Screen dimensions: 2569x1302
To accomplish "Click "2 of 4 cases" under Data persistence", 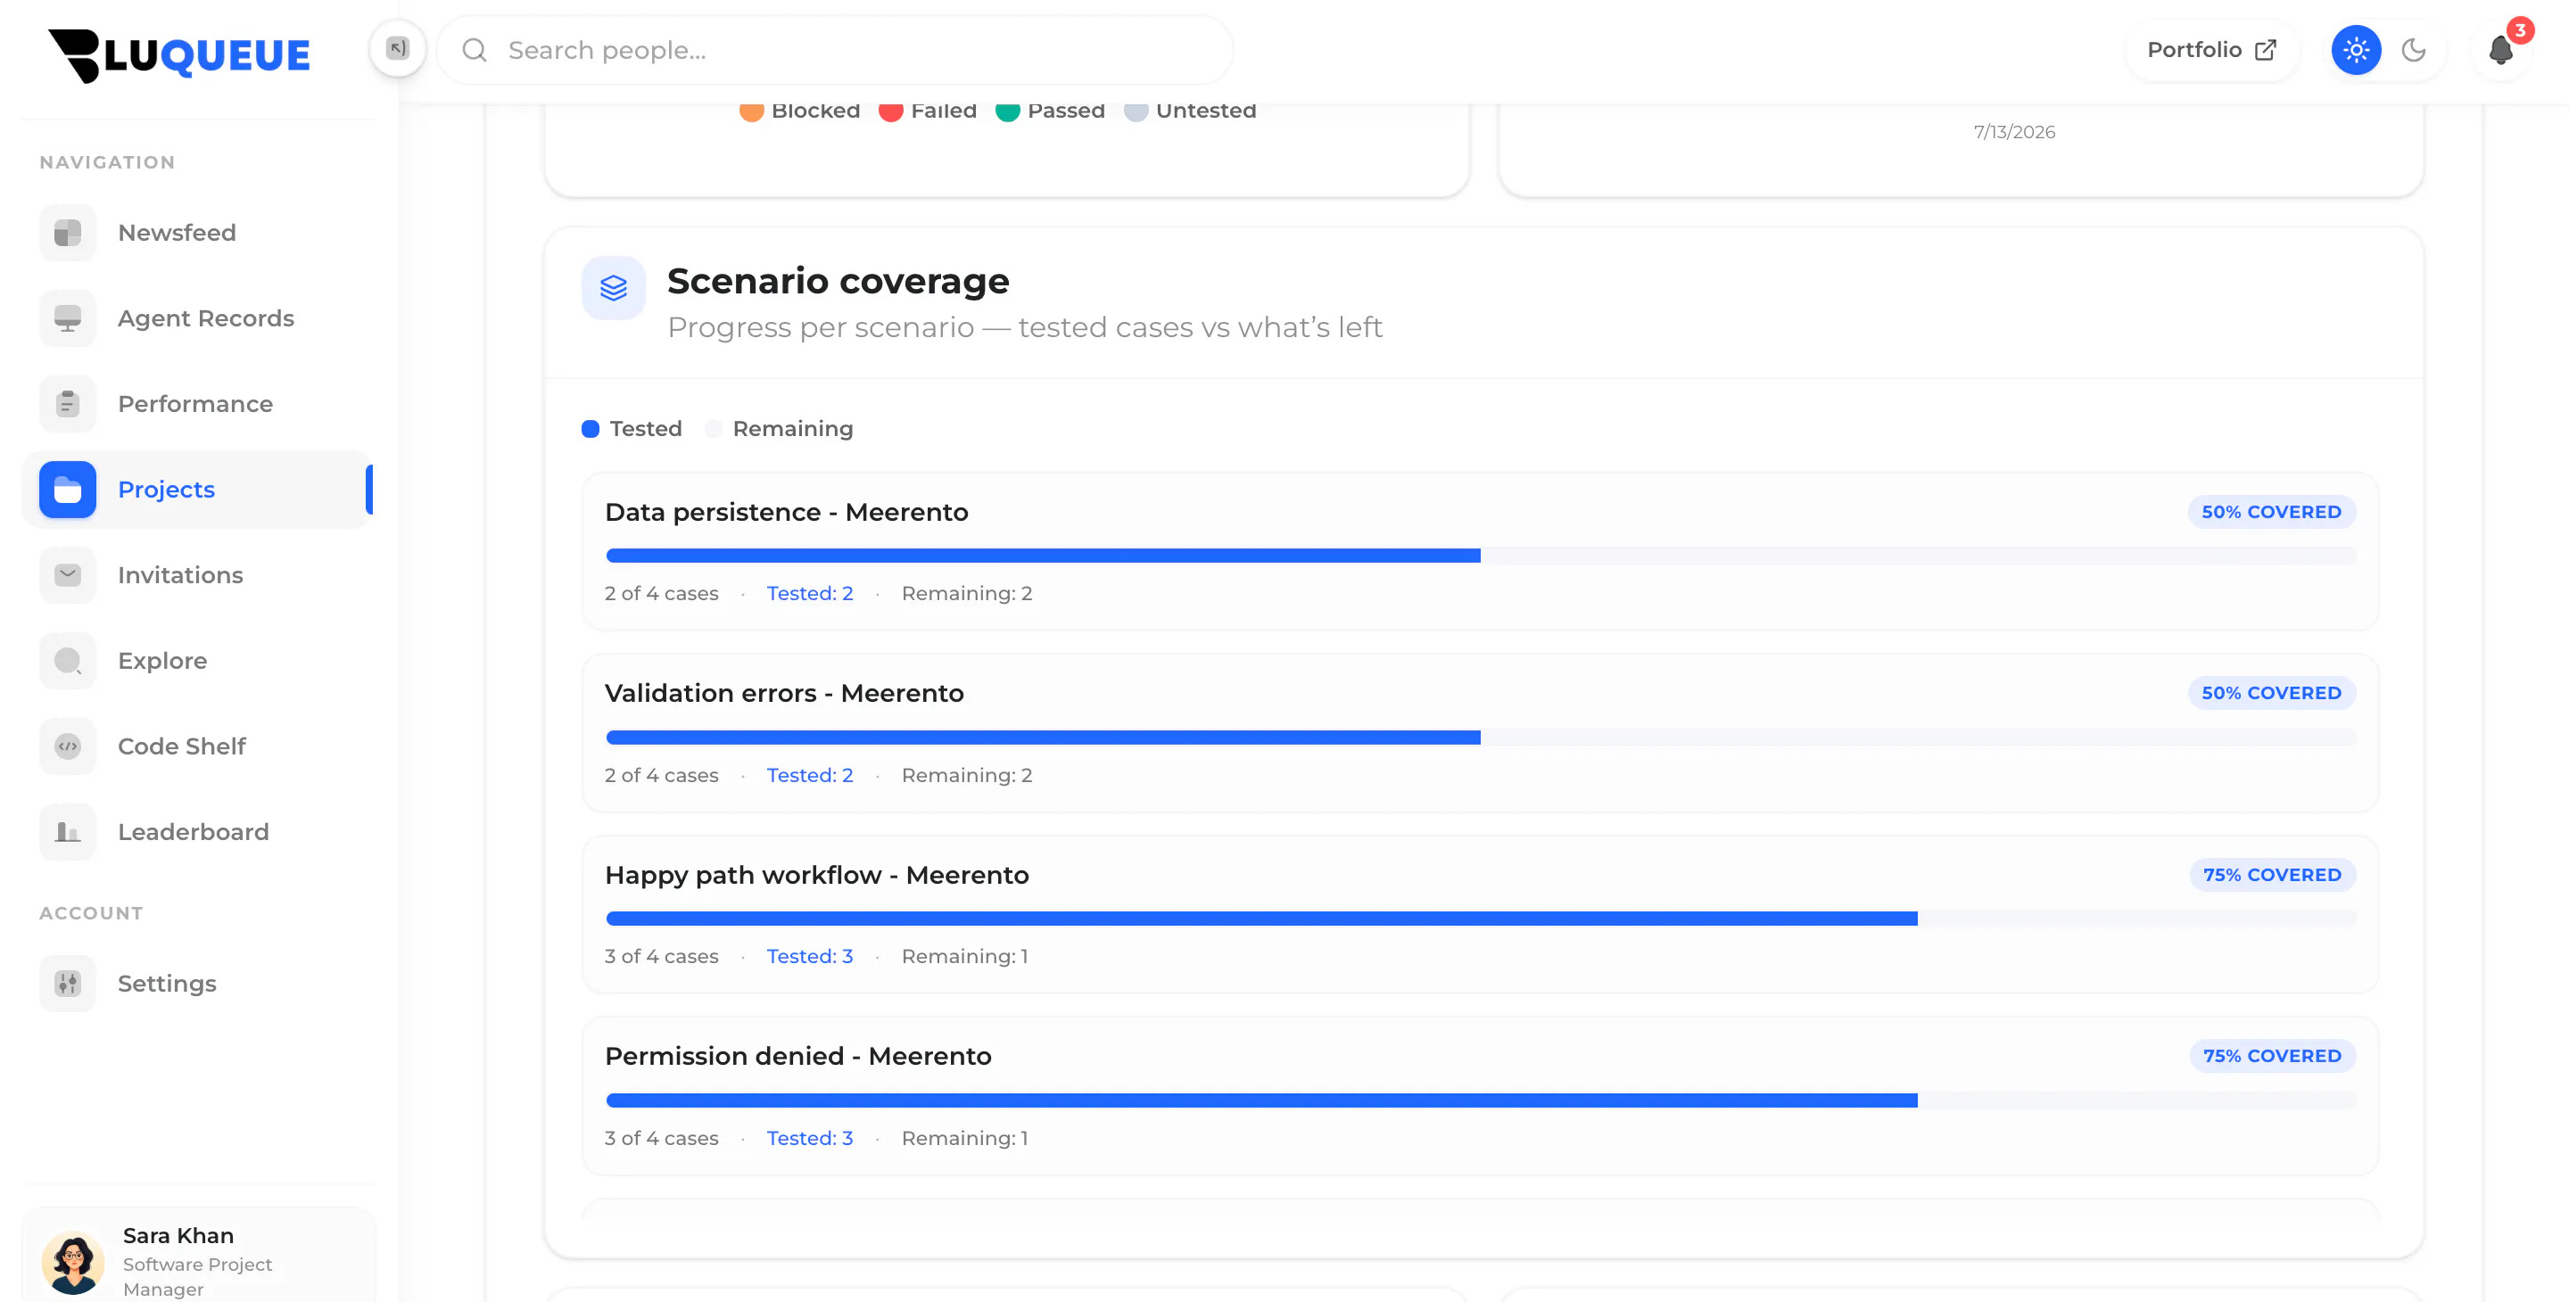I will pos(661,593).
